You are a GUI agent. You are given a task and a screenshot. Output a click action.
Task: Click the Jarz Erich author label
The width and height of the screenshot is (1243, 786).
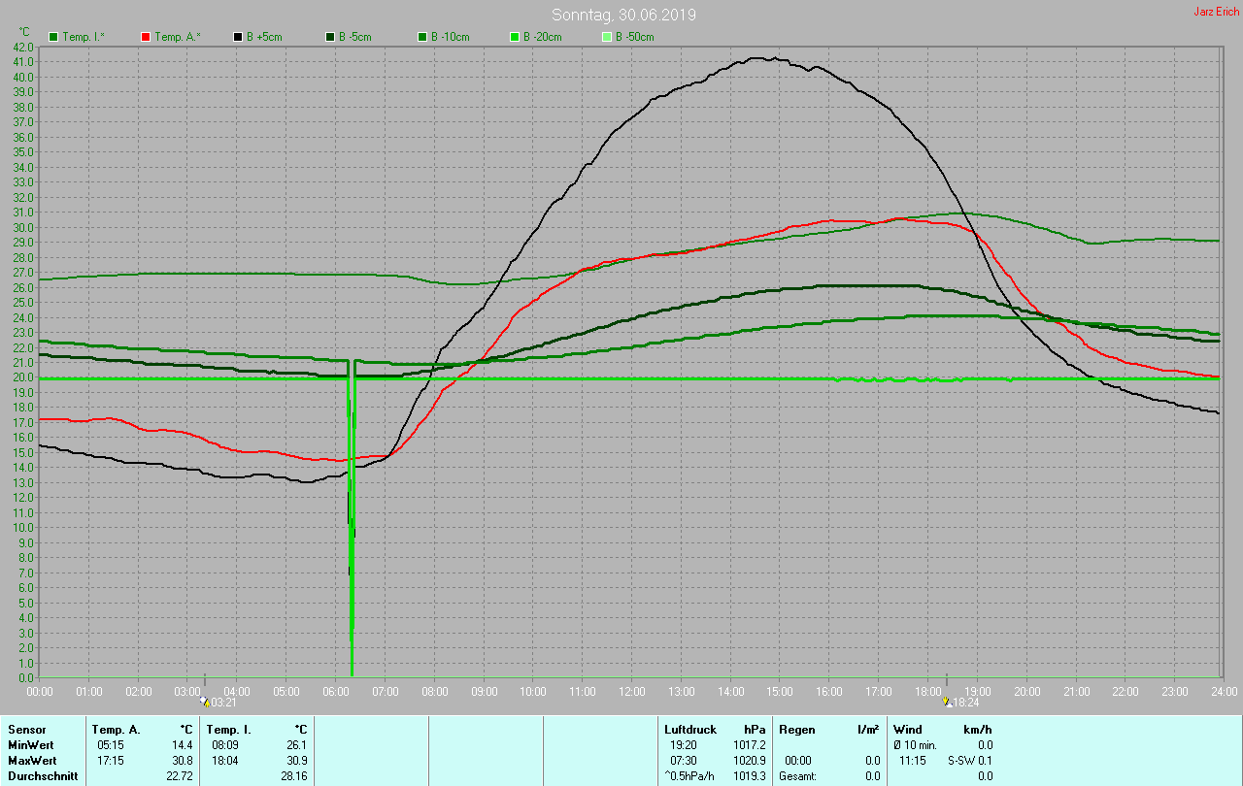coord(1216,12)
